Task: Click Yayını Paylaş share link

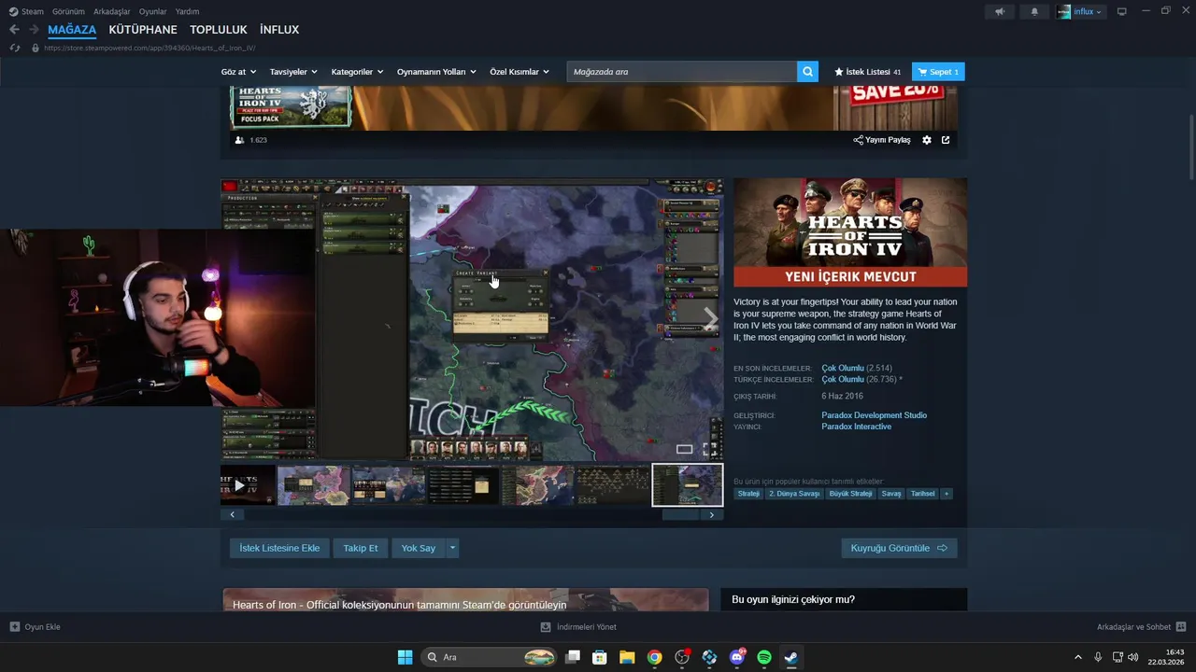Action: (x=882, y=140)
